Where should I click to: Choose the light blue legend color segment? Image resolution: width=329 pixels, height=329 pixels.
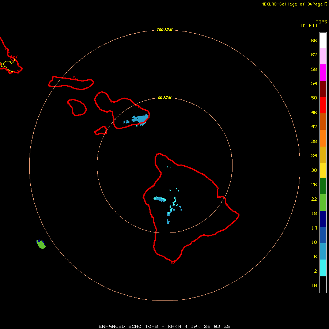click(323, 251)
